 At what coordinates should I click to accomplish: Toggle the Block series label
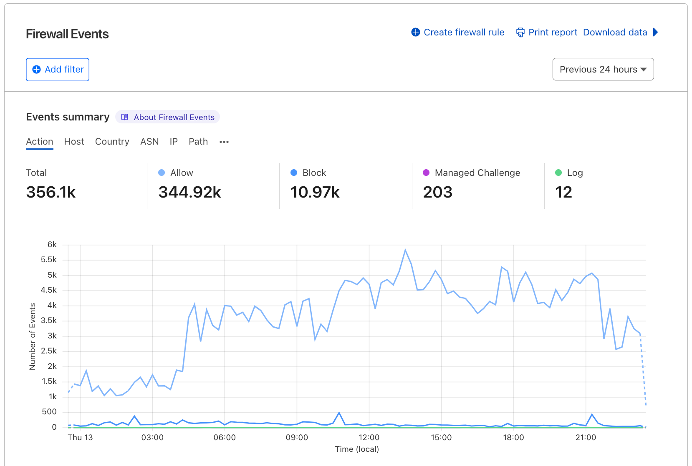pyautogui.click(x=314, y=173)
